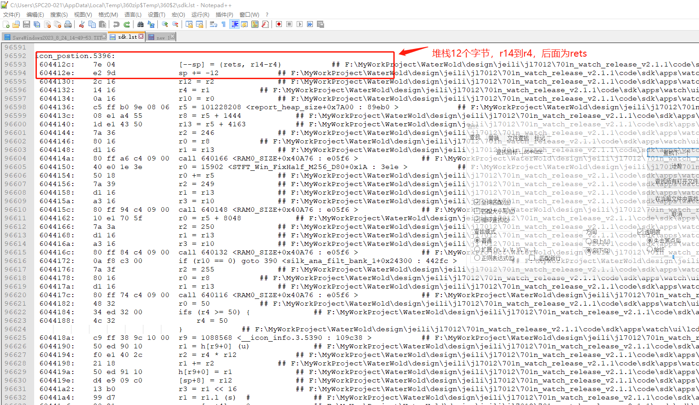The width and height of the screenshot is (699, 405).
Task: Print the document using the printer icon
Action: [68, 24]
